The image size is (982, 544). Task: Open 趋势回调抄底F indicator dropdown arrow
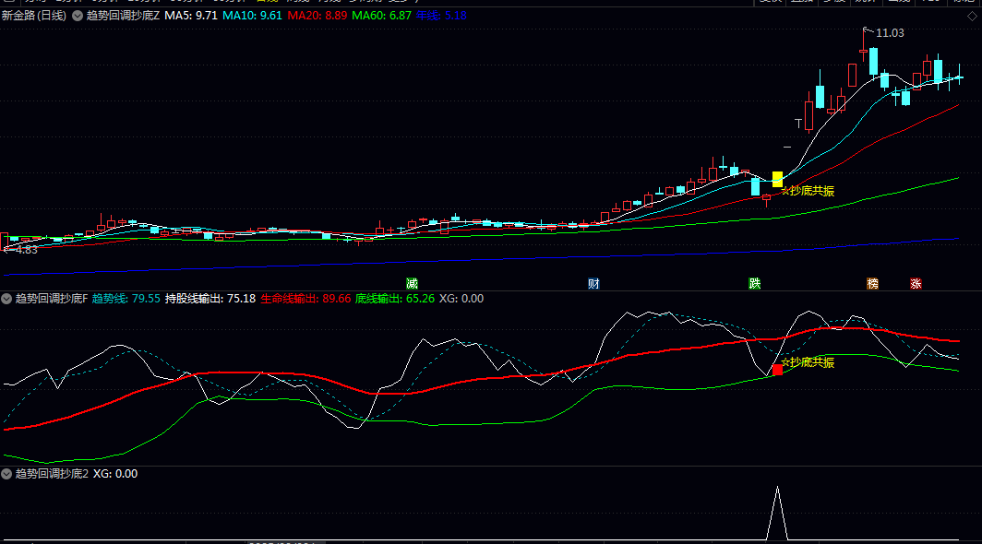6,299
